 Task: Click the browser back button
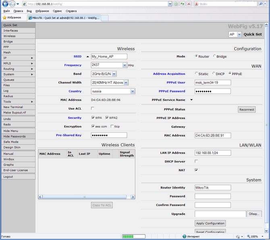[x=5, y=4]
